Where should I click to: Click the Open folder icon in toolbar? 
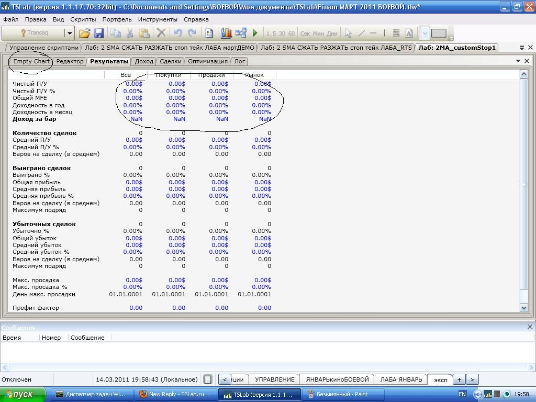(x=84, y=33)
